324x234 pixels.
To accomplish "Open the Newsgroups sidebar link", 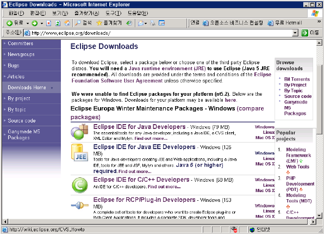I will (x=21, y=54).
